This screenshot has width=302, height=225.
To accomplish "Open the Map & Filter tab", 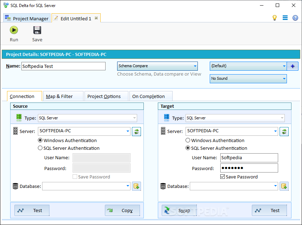I will tap(63, 96).
